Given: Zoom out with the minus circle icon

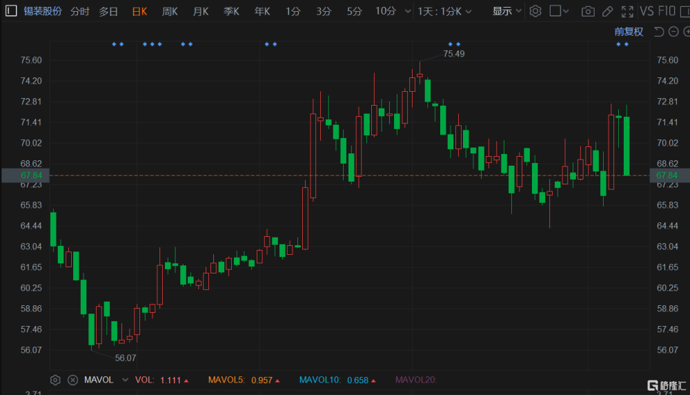Looking at the screenshot, I should coord(673,32).
